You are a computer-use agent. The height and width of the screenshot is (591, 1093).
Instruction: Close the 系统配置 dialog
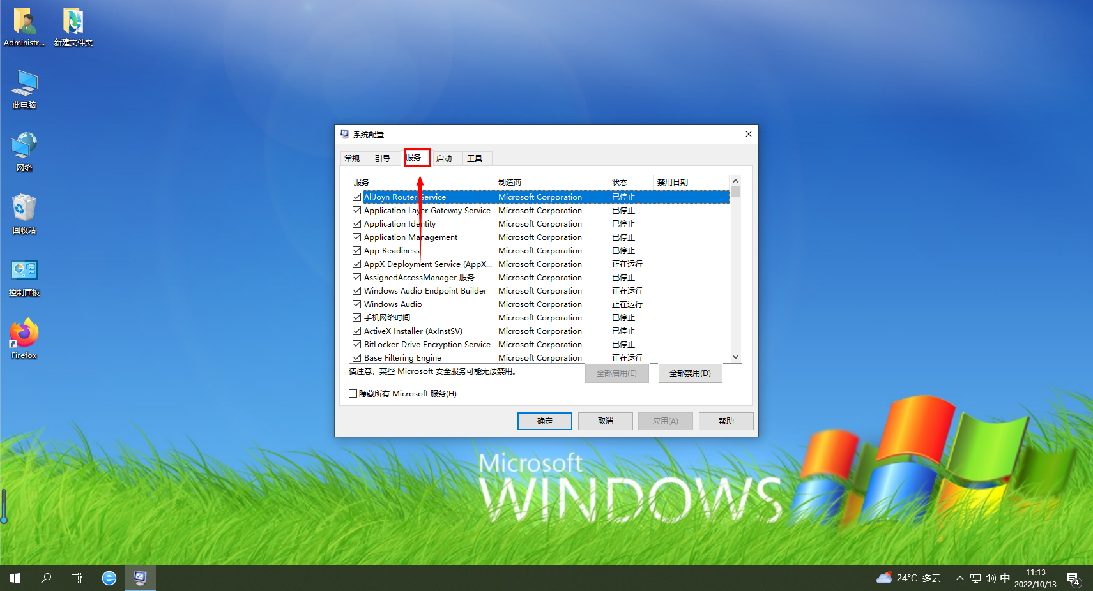tap(749, 134)
